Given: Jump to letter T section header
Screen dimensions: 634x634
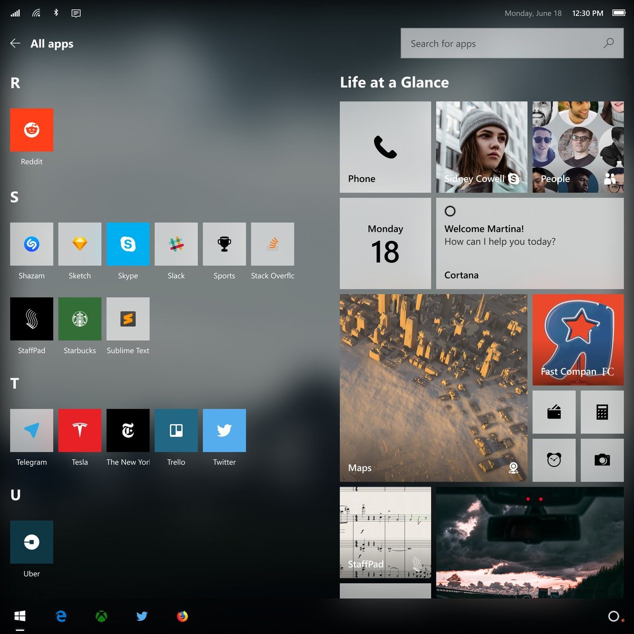Looking at the screenshot, I should pos(15,384).
